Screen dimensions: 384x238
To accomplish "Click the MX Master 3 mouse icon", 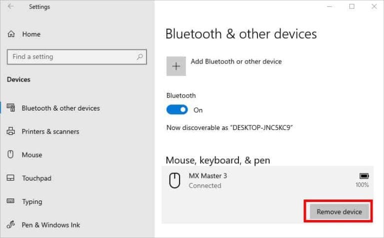I will 174,180.
